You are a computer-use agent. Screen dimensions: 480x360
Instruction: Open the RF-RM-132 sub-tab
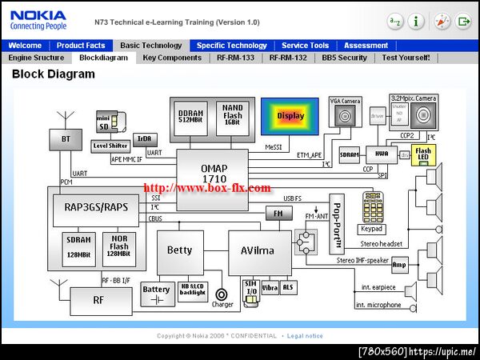288,58
